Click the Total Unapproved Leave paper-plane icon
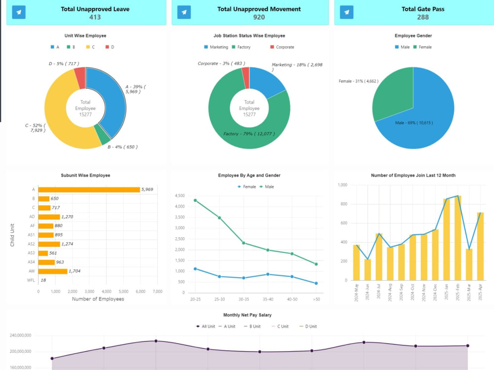 [19, 12]
